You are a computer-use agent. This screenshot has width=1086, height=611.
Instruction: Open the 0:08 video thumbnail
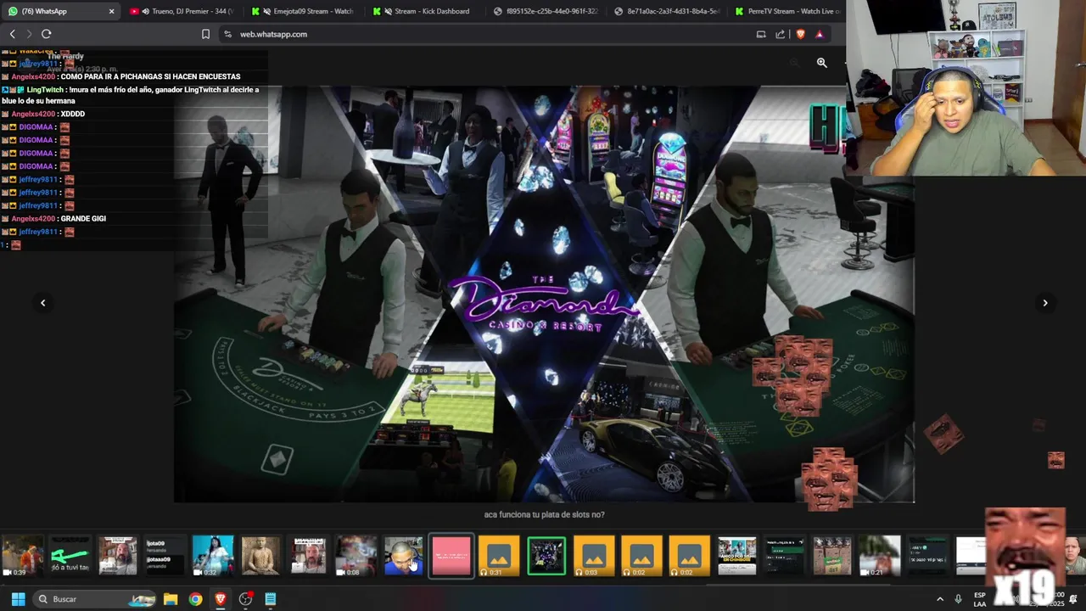(x=355, y=556)
